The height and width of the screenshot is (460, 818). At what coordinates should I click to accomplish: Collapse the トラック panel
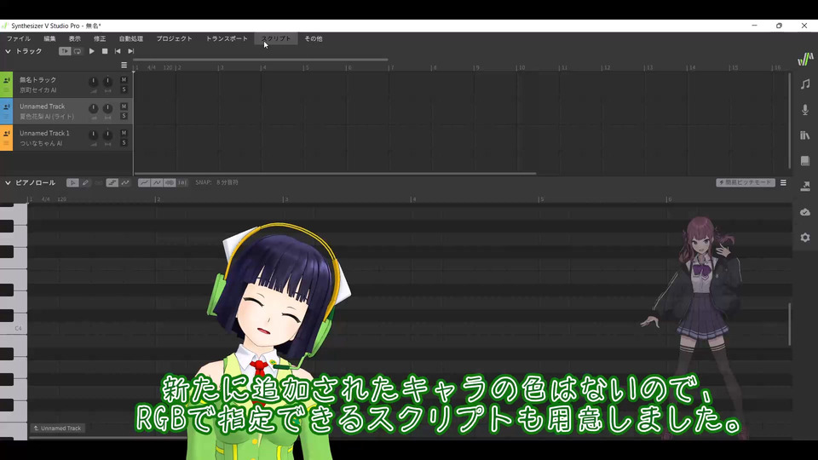click(8, 51)
